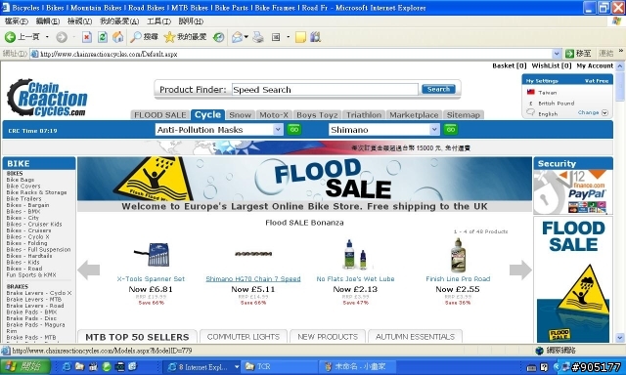
Task: Stop page loading with red X icon
Action: point(87,37)
